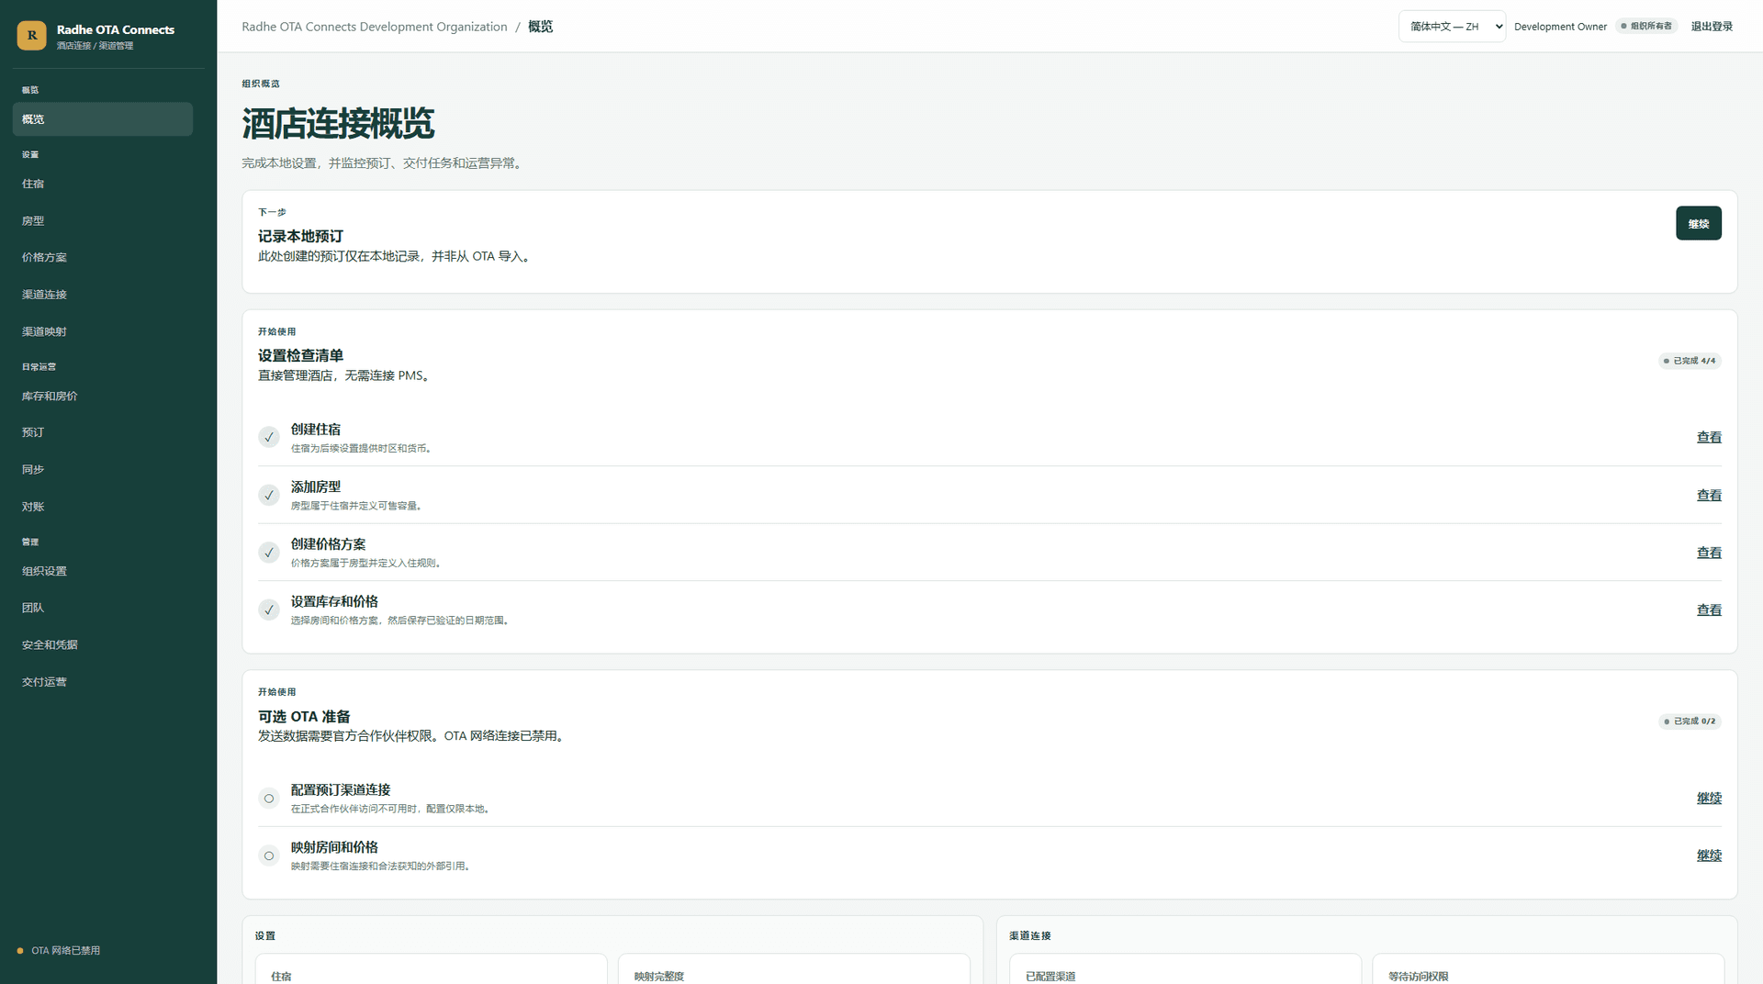Open 组织设置 in sidebar
1763x984 pixels.
103,571
